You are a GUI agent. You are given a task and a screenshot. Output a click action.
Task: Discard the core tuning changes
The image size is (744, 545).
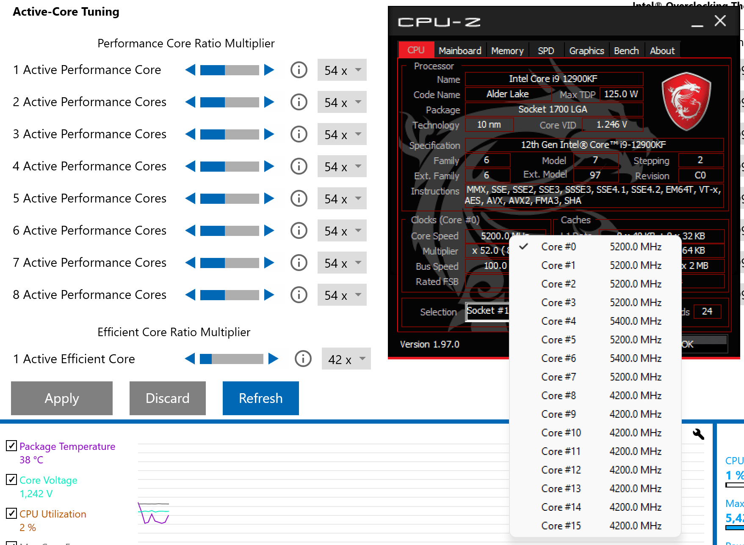click(168, 398)
